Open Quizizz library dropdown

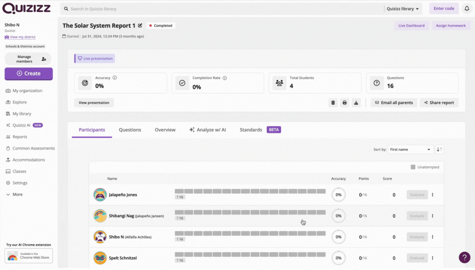403,9
